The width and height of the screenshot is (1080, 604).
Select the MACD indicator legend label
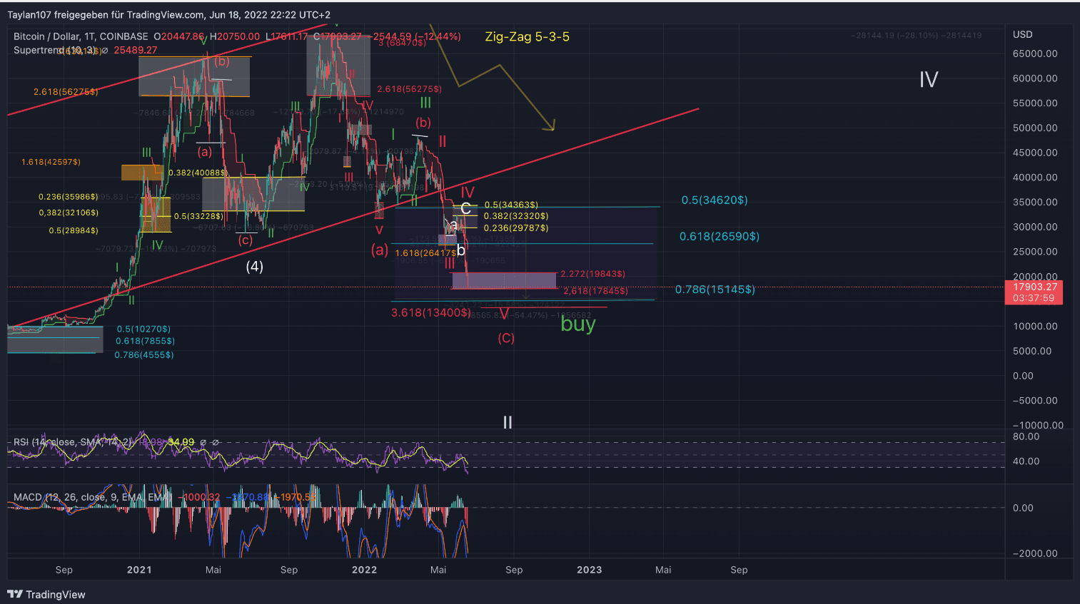point(91,497)
